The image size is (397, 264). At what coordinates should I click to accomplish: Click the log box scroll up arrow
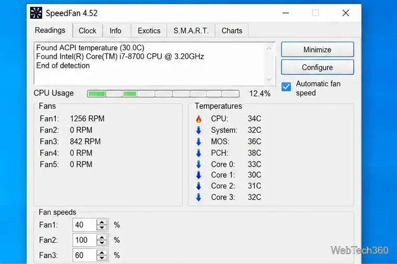pos(269,49)
